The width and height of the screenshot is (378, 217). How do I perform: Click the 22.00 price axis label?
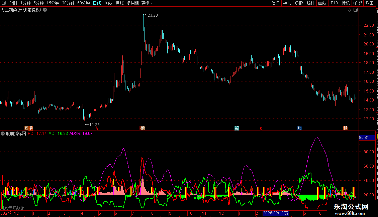(369, 25)
